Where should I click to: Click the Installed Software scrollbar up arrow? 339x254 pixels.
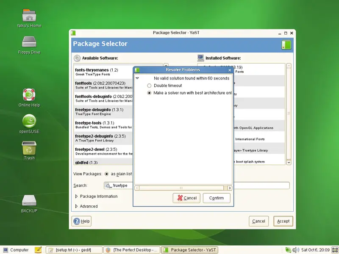pyautogui.click(x=289, y=66)
